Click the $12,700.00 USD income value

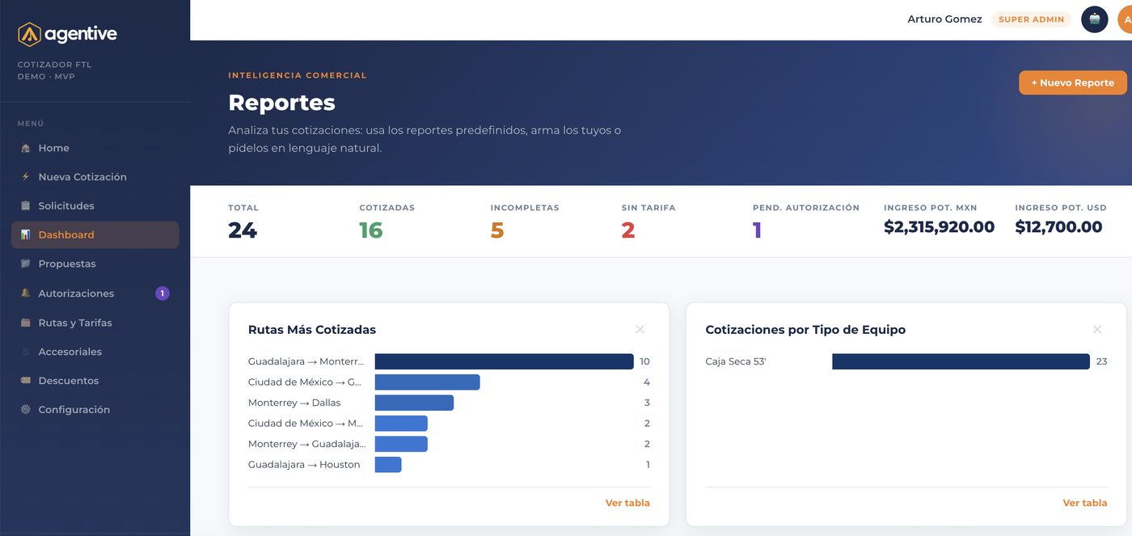coord(1058,227)
